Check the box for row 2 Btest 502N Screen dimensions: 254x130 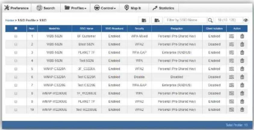tap(16, 44)
